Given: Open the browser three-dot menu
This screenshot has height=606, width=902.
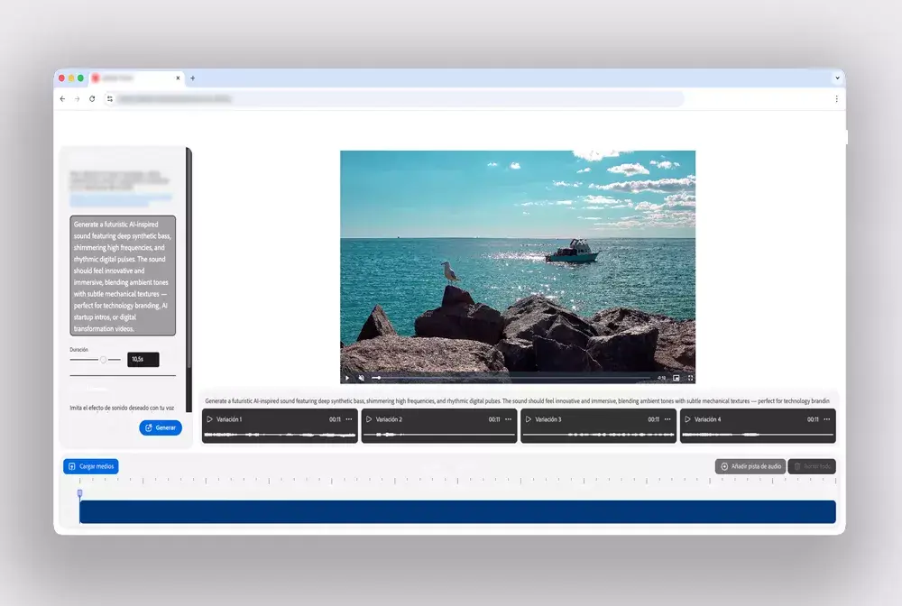Looking at the screenshot, I should coord(836,98).
